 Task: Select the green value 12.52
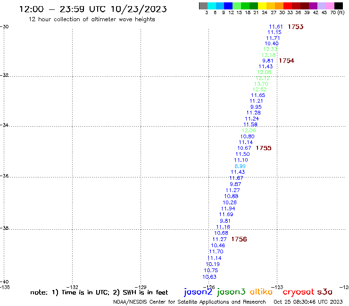[260, 89]
